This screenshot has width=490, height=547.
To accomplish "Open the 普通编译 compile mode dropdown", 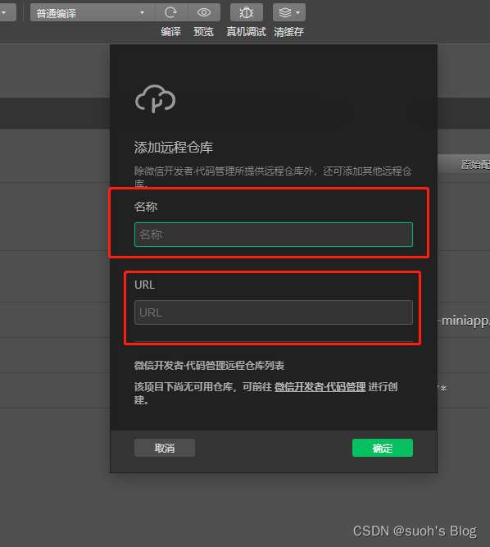I will 93,13.
